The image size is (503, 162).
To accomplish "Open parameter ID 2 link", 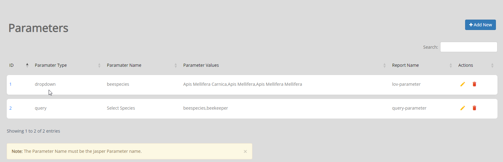I will click(10, 108).
